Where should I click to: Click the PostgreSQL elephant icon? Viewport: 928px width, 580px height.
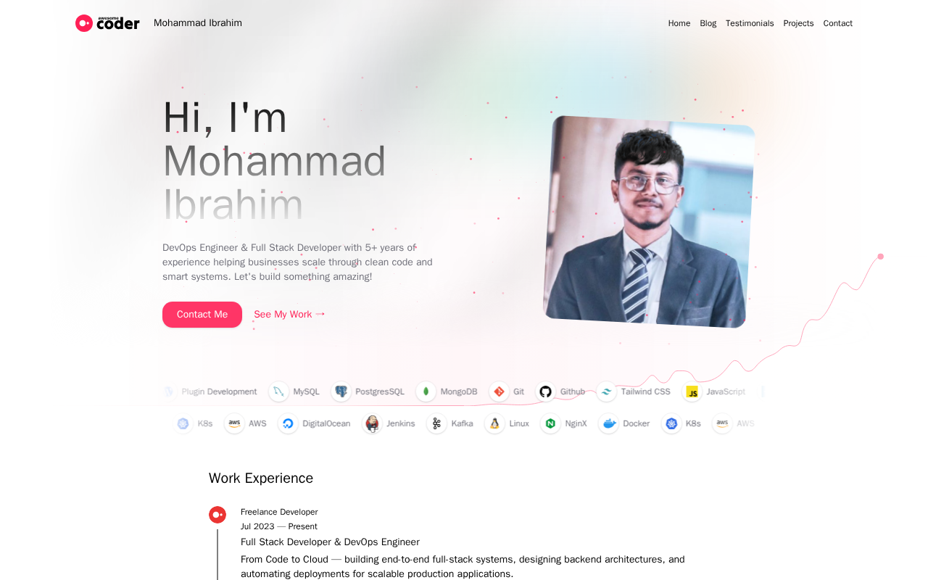pyautogui.click(x=341, y=391)
